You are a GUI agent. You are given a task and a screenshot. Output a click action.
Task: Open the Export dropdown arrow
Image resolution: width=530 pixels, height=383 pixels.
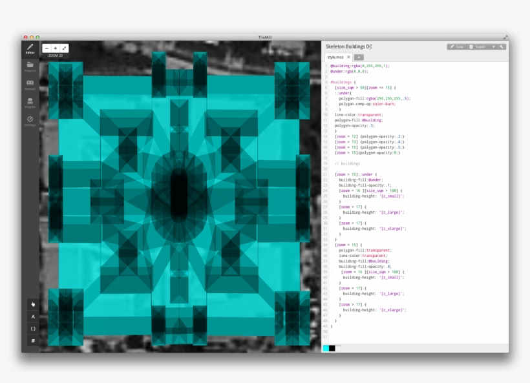[x=493, y=47]
